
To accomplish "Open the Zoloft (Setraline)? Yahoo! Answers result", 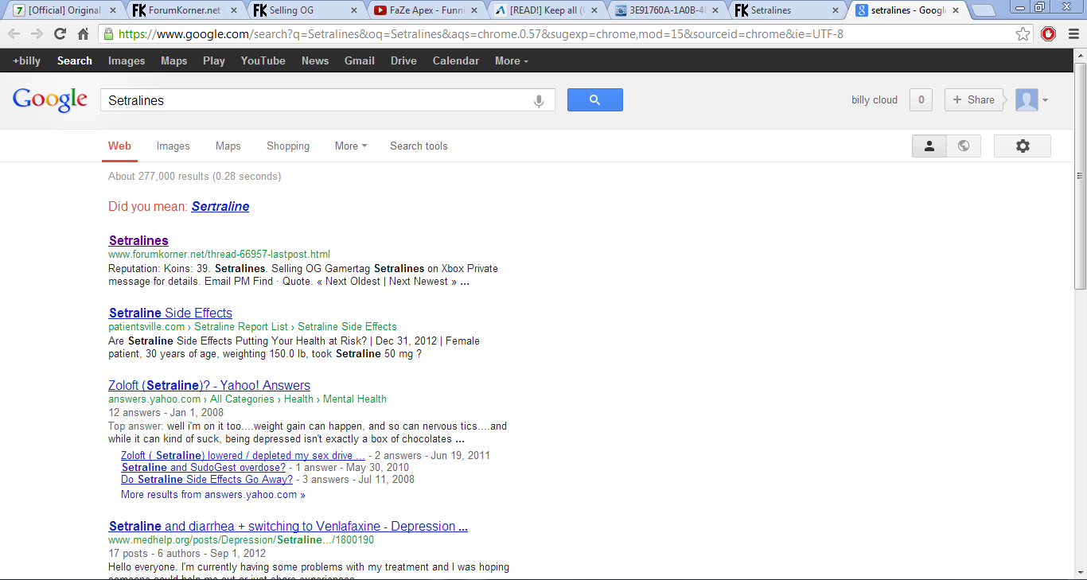I will coord(209,385).
